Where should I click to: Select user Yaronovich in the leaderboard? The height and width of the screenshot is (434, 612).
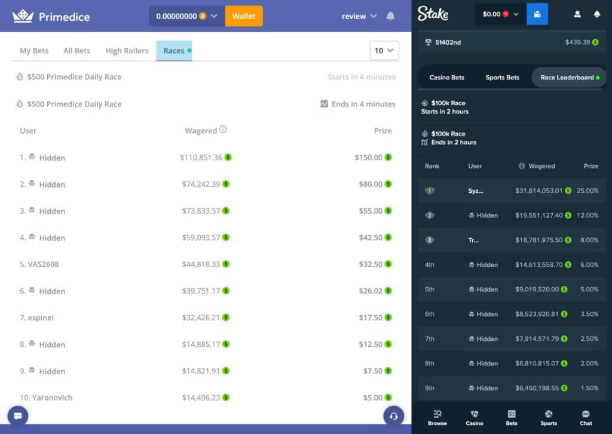tap(53, 398)
